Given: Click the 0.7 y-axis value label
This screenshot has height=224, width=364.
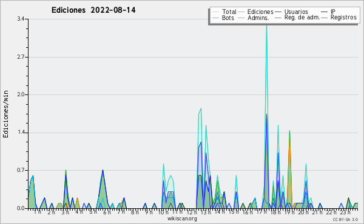Looking at the screenshot, I should click(21, 171).
